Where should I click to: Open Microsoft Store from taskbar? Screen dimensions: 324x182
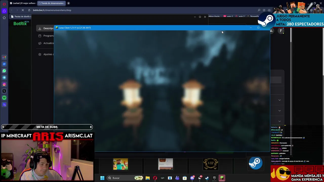[x=185, y=178]
